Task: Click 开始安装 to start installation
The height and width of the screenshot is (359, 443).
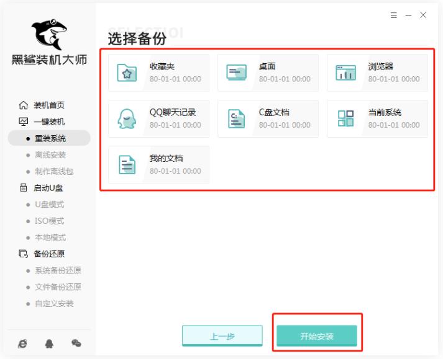Action: click(x=317, y=336)
